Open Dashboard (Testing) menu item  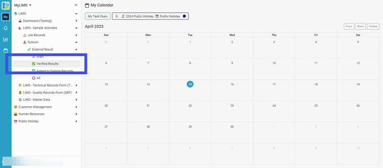pyautogui.click(x=37, y=21)
